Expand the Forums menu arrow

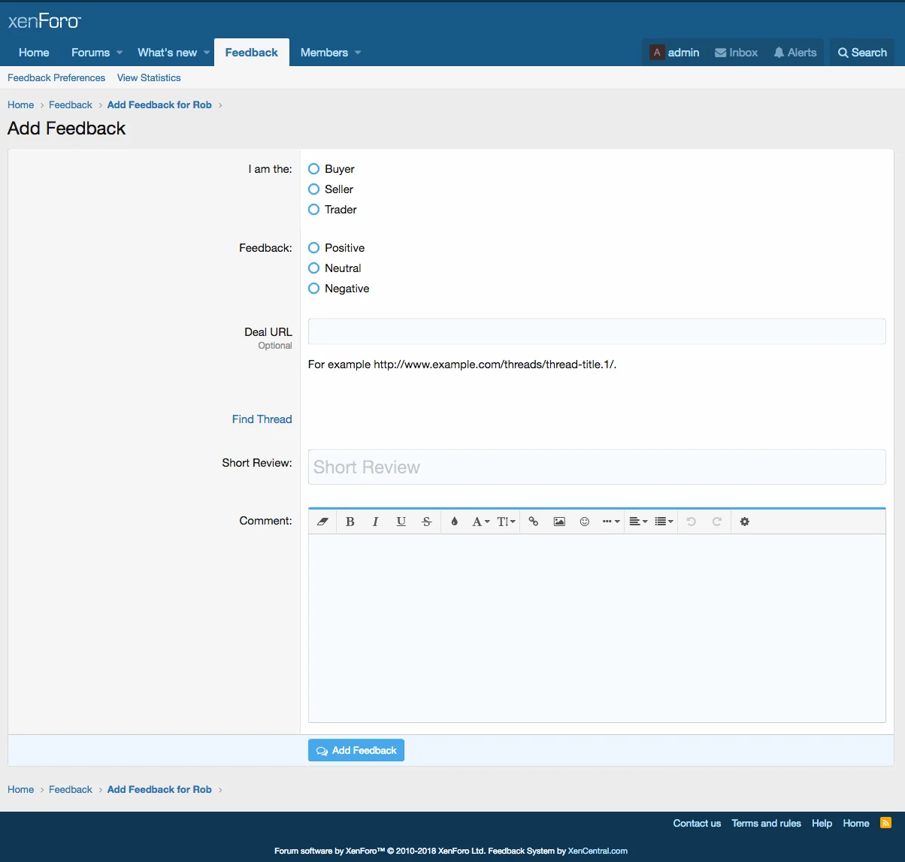pos(120,53)
